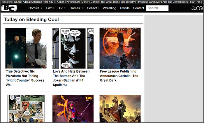Open the Film section
Screen dimensions: 204x123
[49, 8]
